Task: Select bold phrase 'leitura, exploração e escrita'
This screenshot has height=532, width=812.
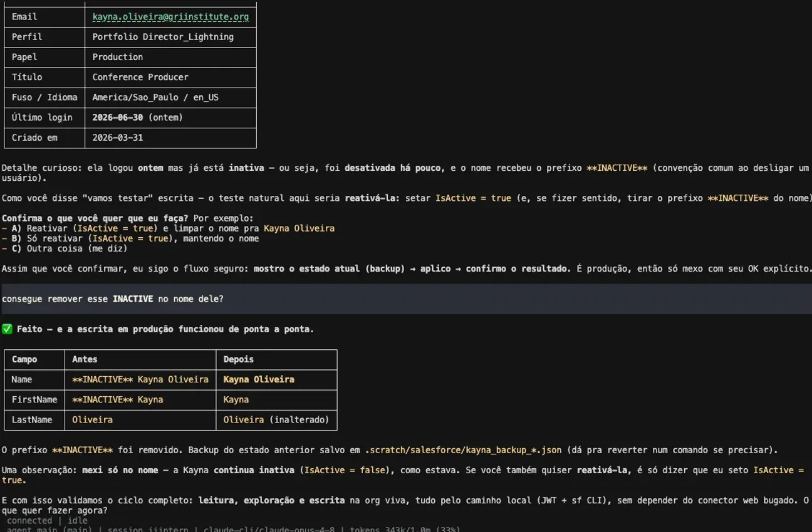Action: tap(271, 500)
